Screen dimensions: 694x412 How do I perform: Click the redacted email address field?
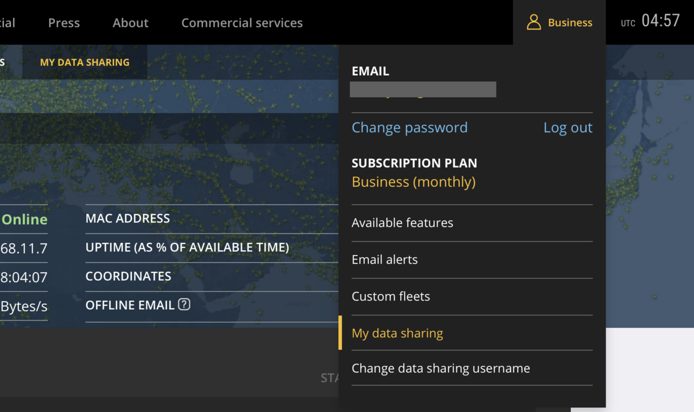[x=423, y=90]
